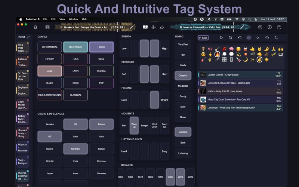Select the sunglasses face emoji tag
The image size is (299, 187).
(203, 54)
